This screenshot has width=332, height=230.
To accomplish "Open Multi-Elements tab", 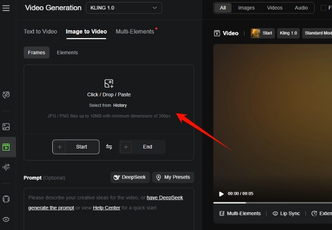I will pyautogui.click(x=135, y=31).
